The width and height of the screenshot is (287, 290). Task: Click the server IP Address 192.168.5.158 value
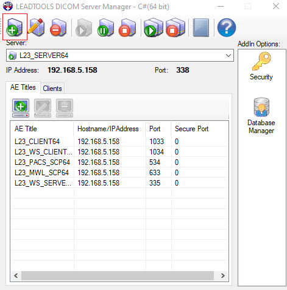point(73,70)
